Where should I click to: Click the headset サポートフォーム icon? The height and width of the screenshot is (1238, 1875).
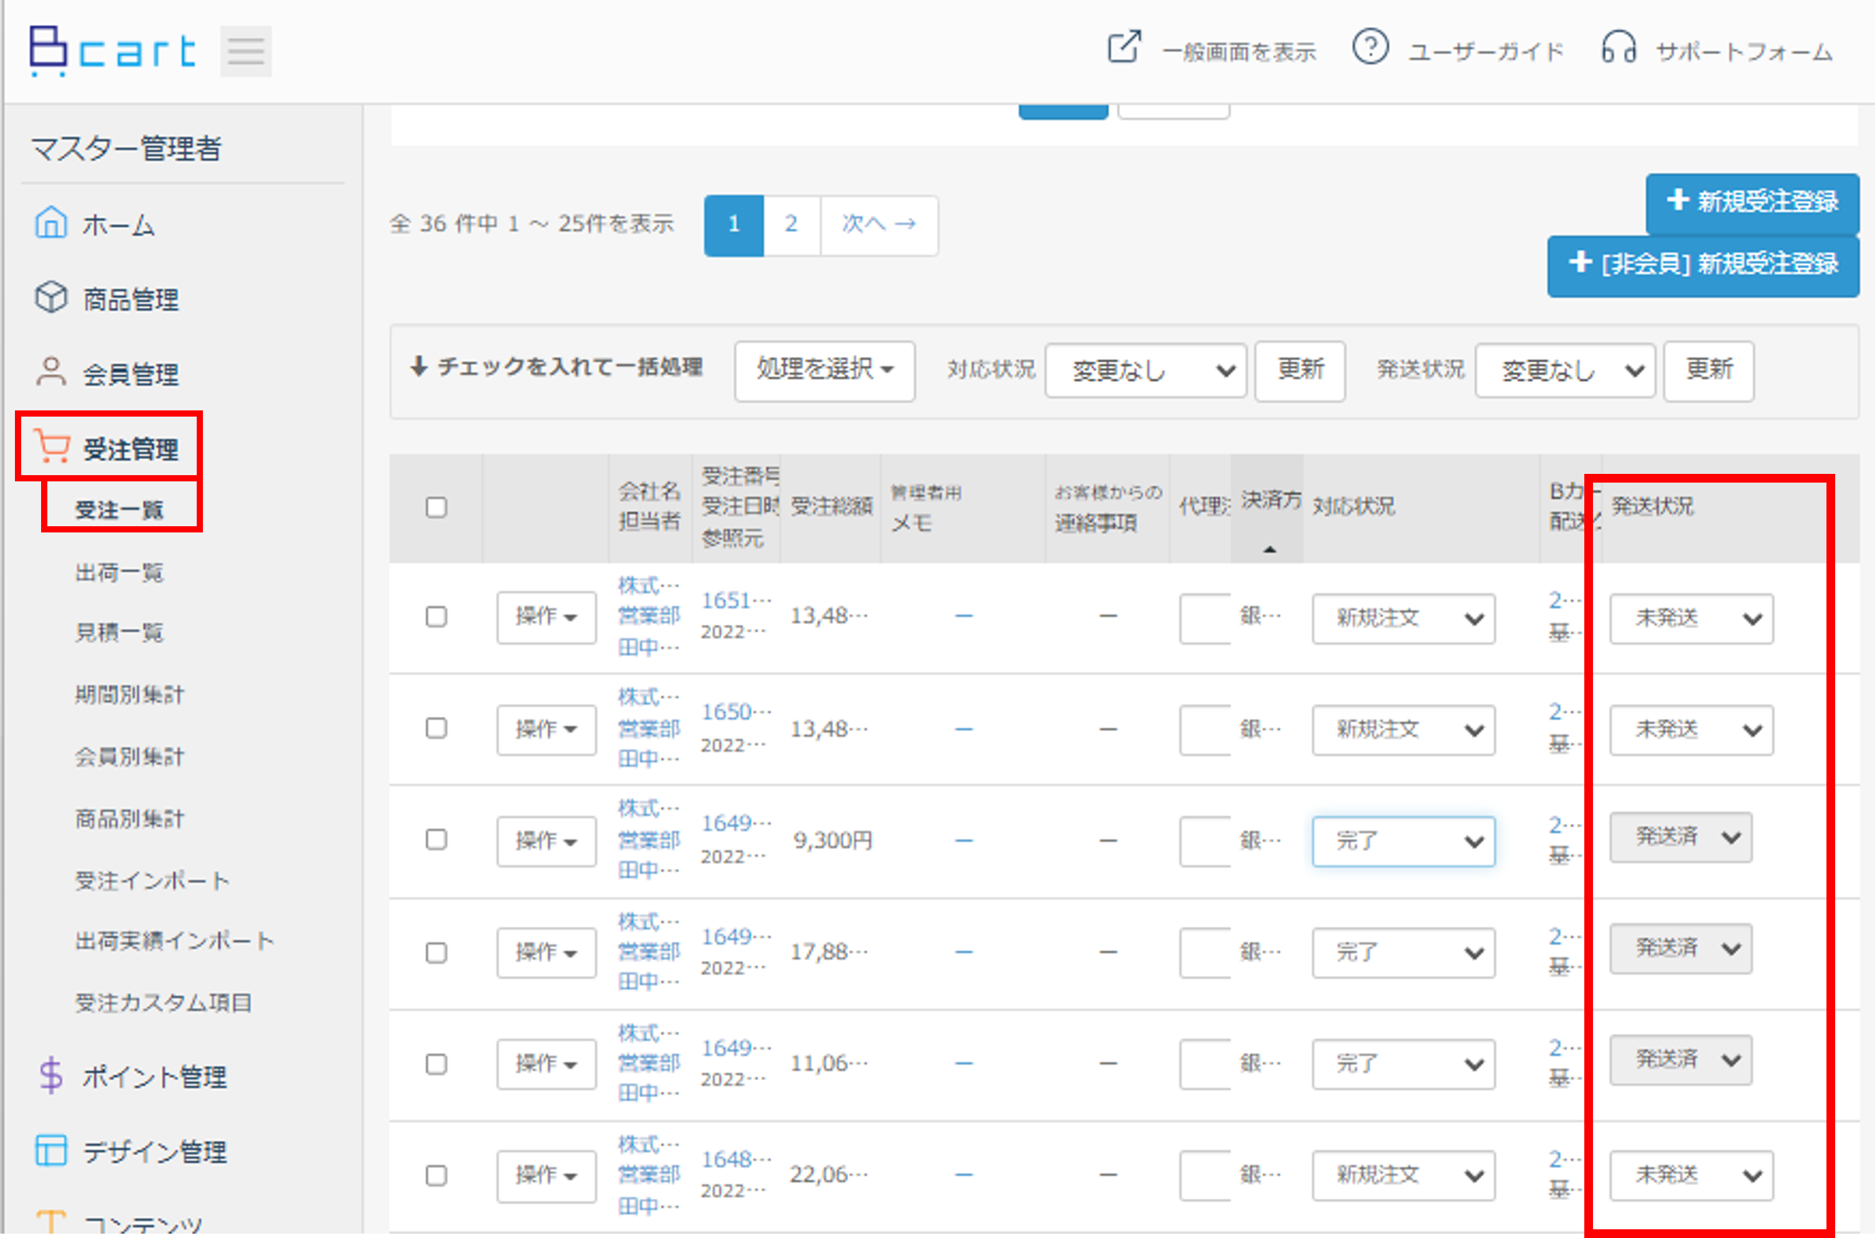tap(1619, 47)
